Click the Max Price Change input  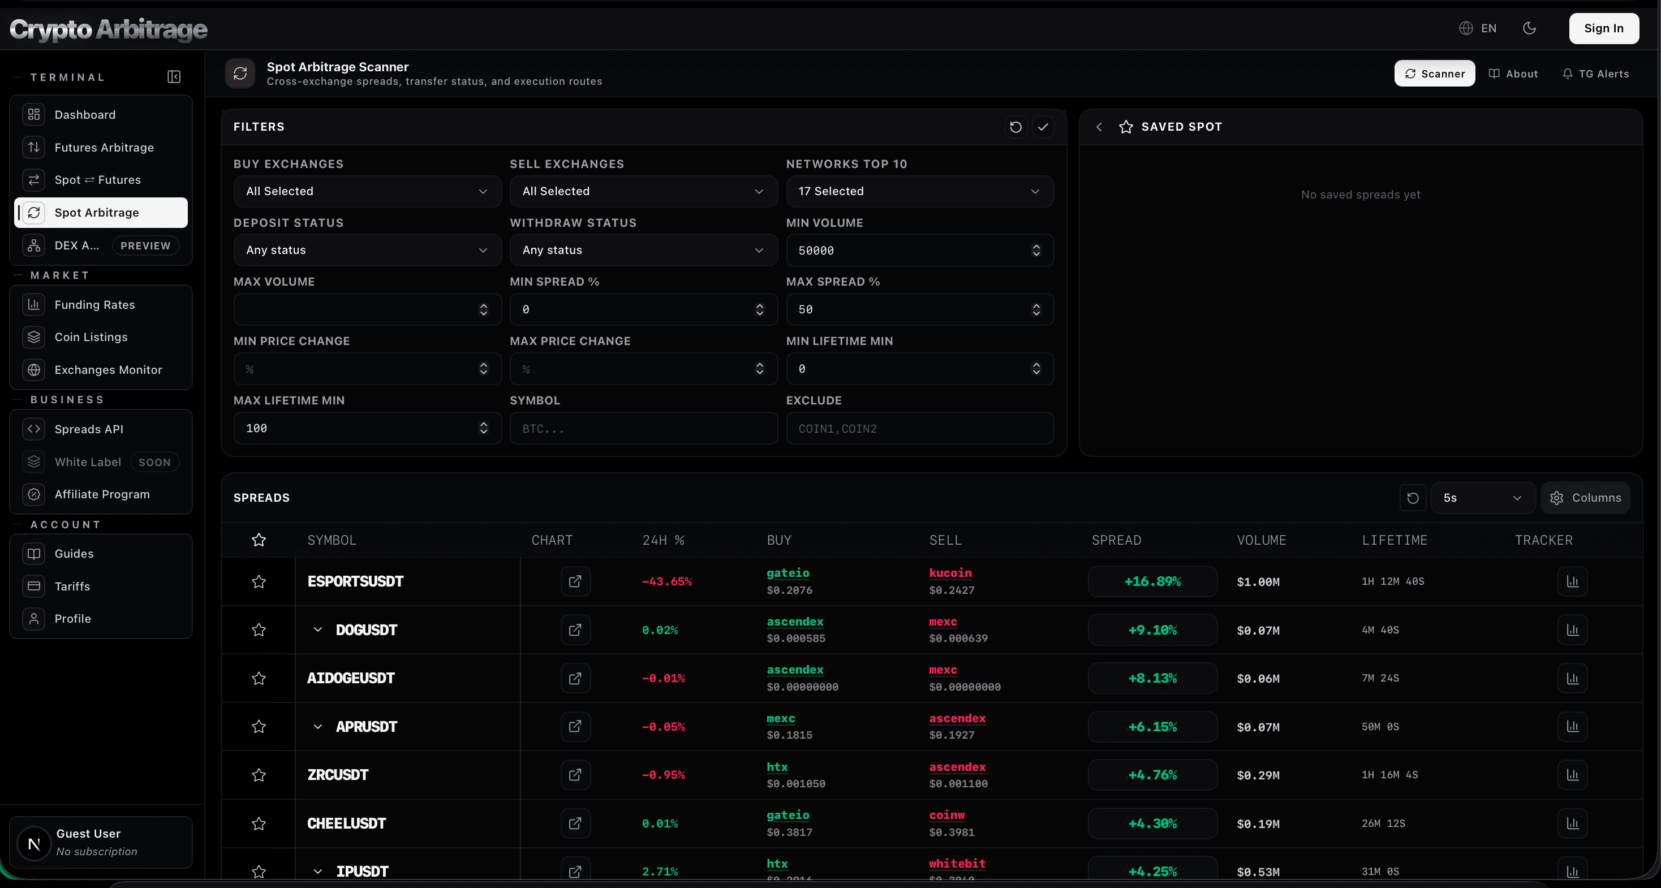coord(643,369)
